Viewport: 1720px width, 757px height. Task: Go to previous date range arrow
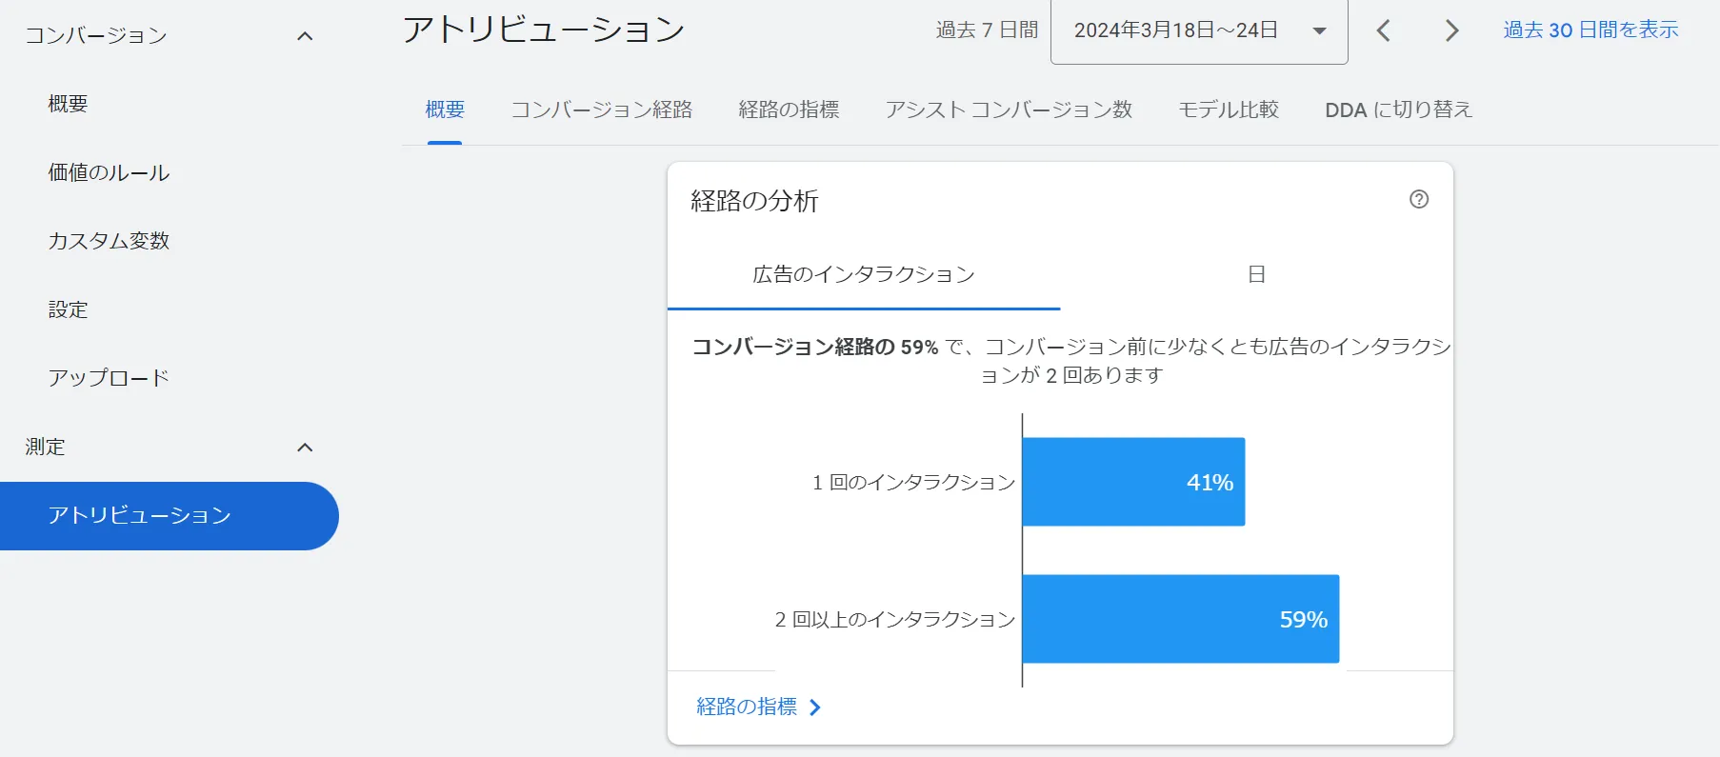(x=1384, y=30)
